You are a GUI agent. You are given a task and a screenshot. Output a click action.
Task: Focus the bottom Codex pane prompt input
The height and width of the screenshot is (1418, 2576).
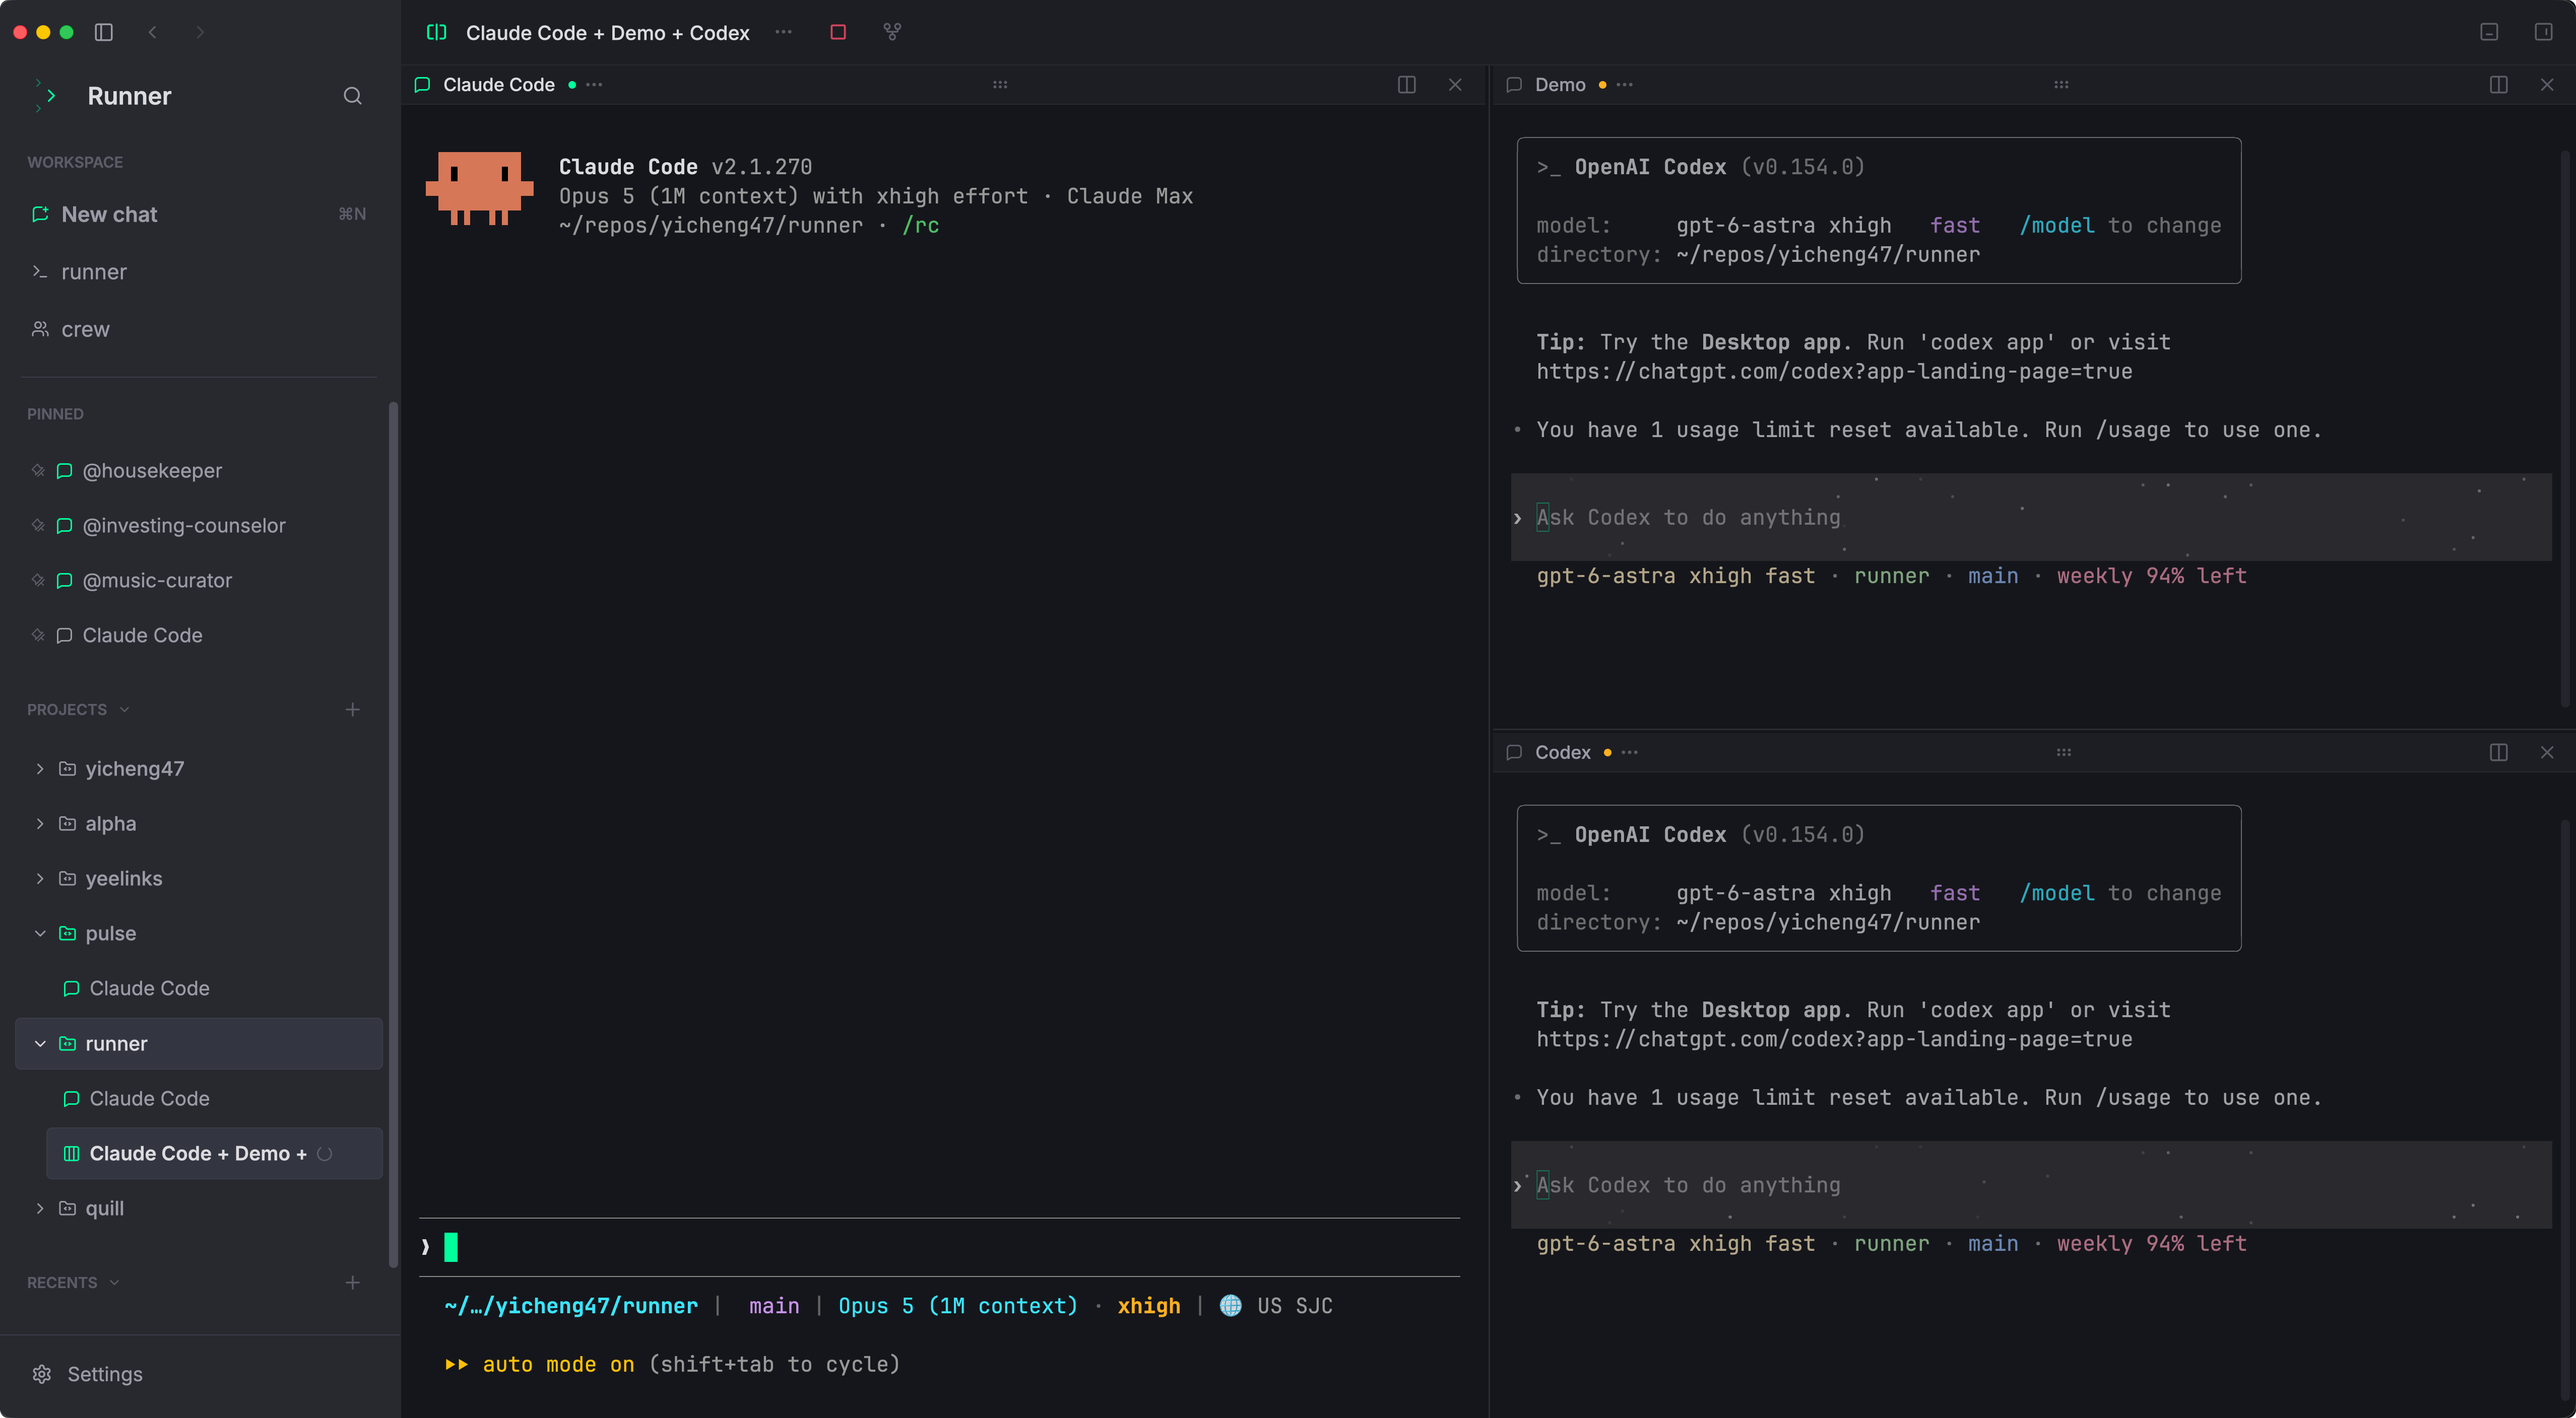coord(2031,1185)
